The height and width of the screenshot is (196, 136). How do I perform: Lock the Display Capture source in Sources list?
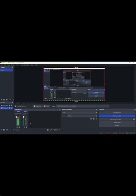click(12, 108)
